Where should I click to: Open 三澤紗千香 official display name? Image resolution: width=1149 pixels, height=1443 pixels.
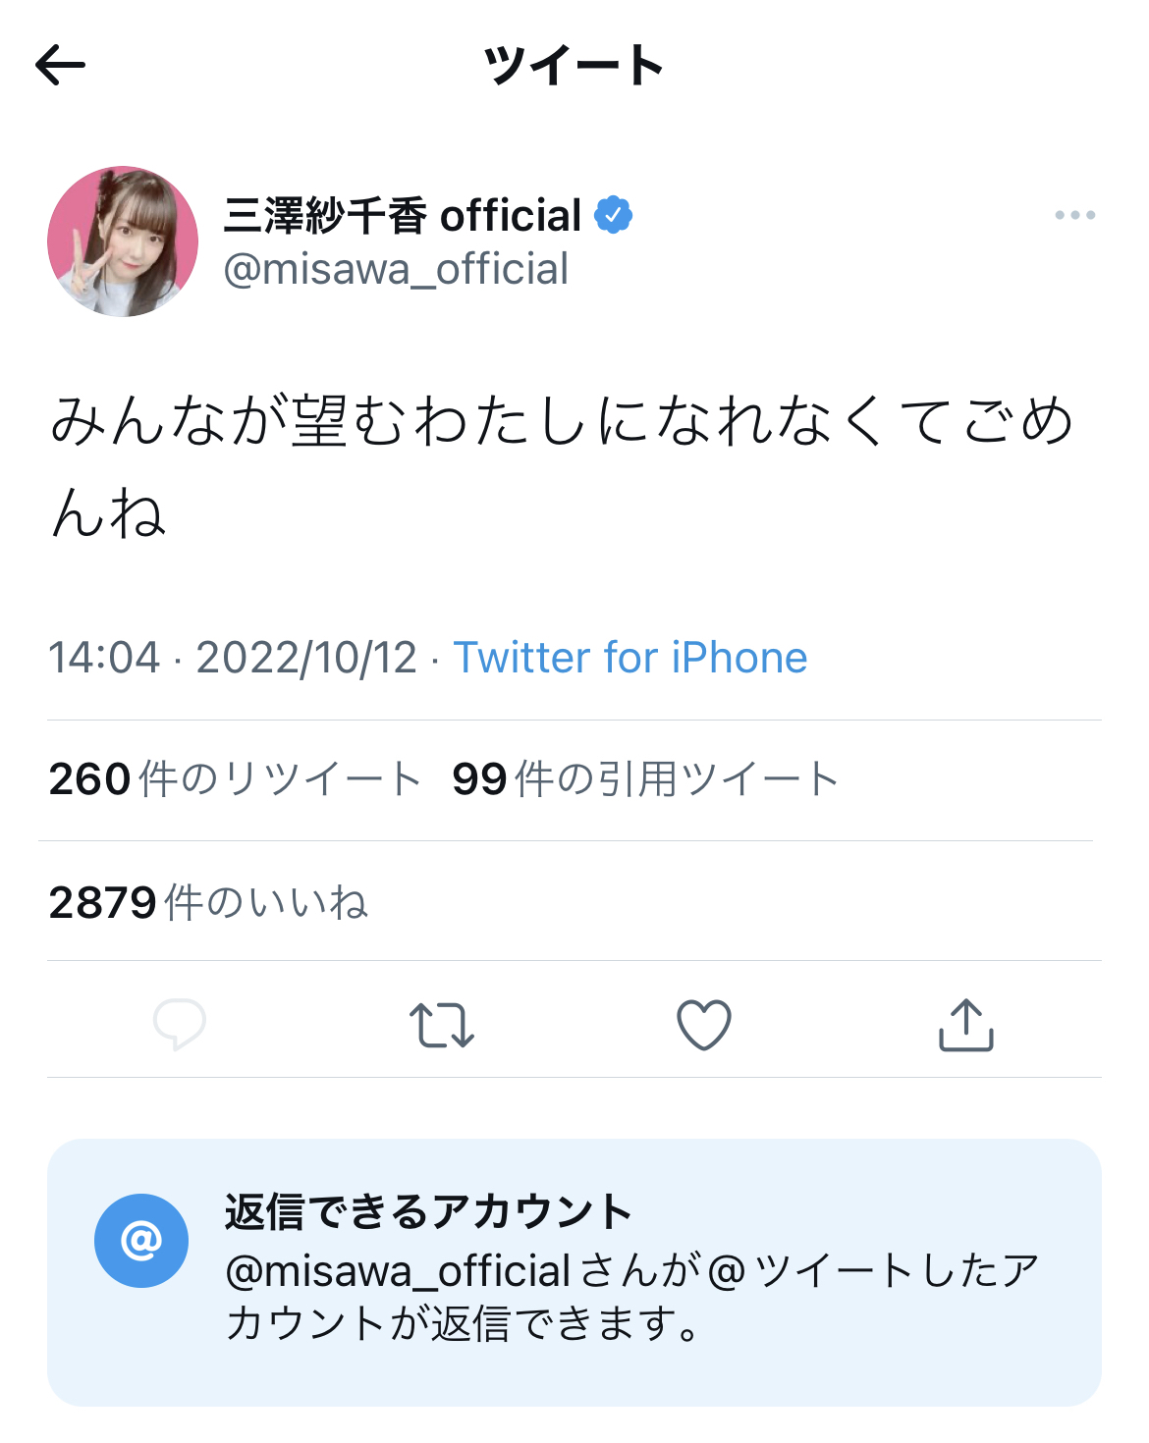[403, 216]
